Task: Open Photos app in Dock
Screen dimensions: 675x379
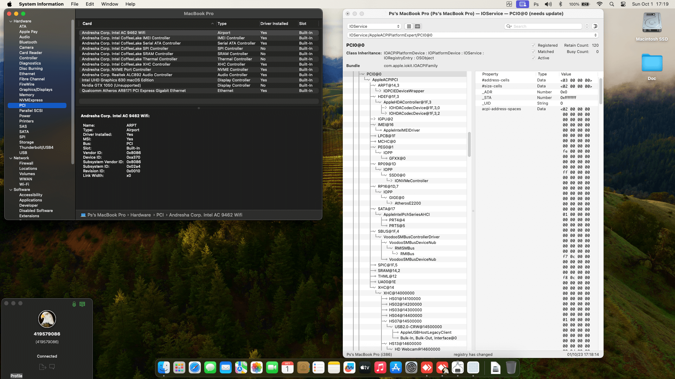Action: 257,367
